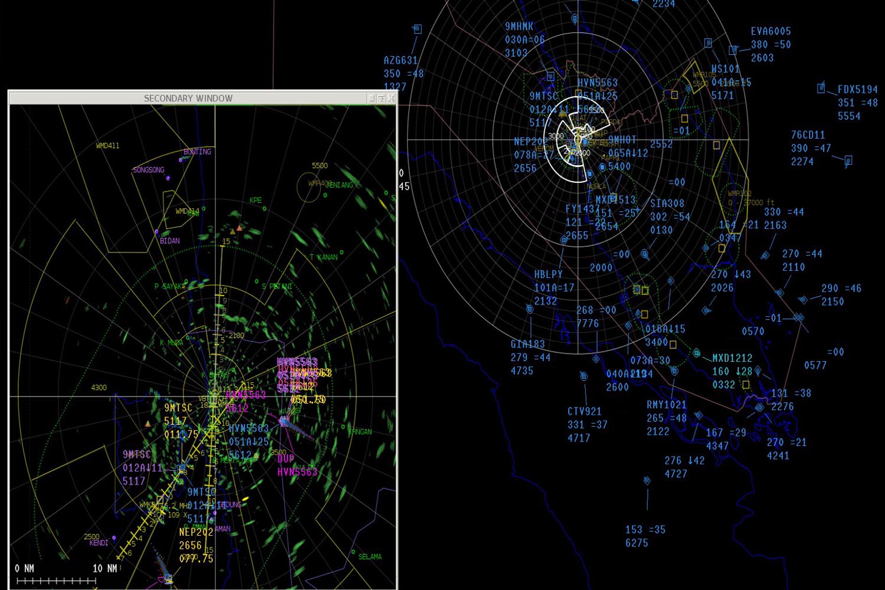Click the WMD414 area label
Screen dimensions: 885x590
coord(188,211)
